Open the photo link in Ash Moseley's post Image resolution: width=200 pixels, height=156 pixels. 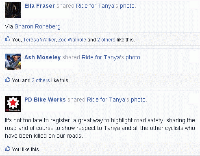[x=133, y=57]
